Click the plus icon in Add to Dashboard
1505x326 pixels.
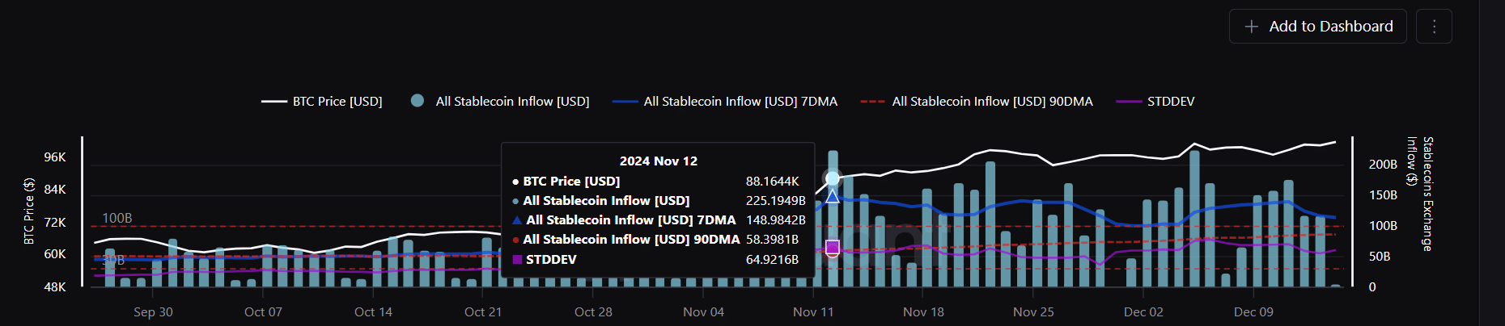(x=1251, y=27)
